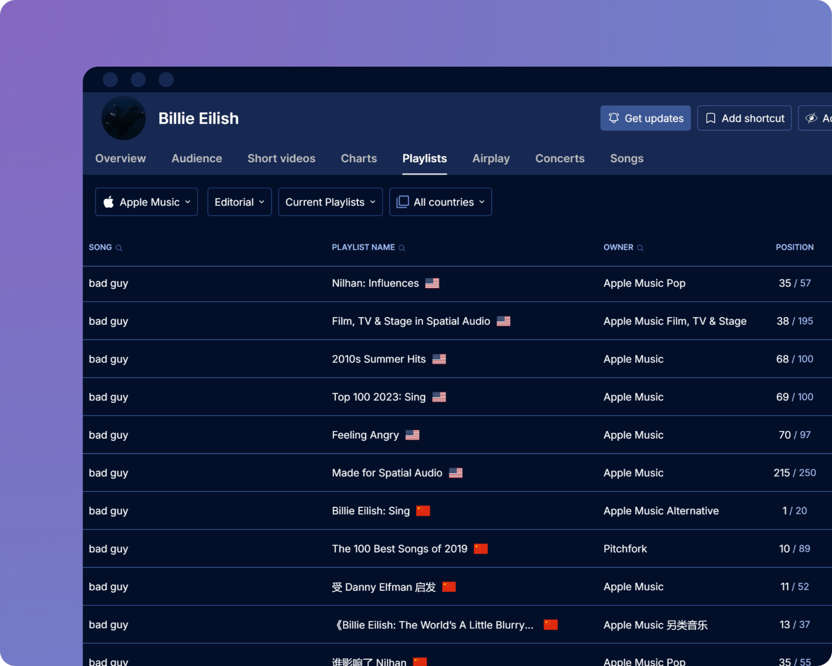Toggle the crossed-eye button at top right
832x666 pixels.
pyautogui.click(x=811, y=118)
